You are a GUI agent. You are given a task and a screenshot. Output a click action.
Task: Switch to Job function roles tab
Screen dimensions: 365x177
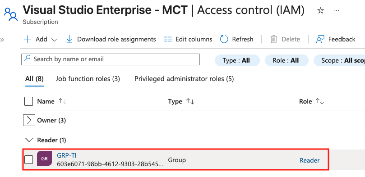pos(88,79)
